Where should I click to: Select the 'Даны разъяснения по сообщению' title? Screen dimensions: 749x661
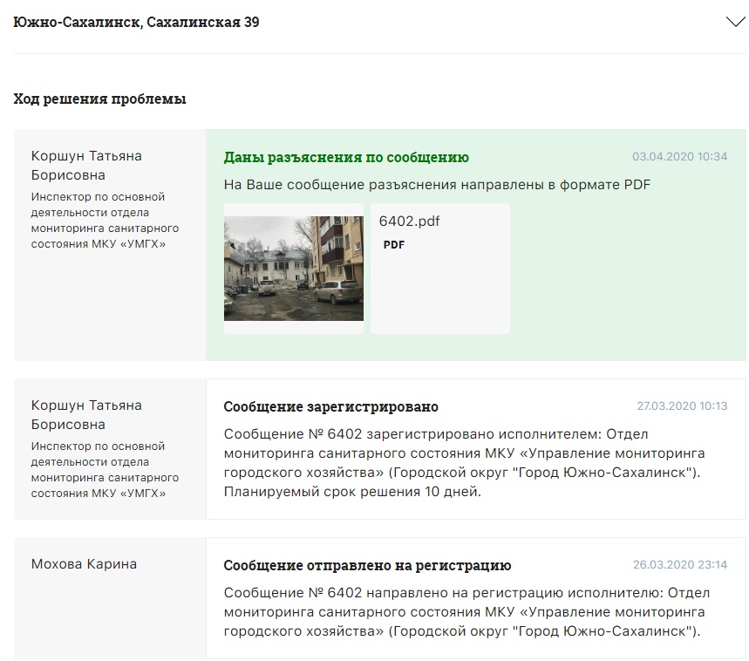346,157
